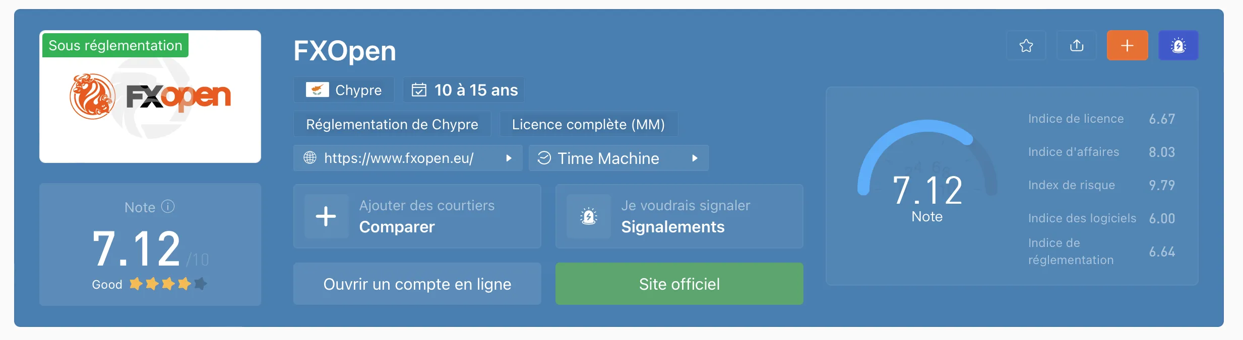This screenshot has width=1243, height=340.
Task: Click the Indice de réglementation label
Action: pyautogui.click(x=1071, y=251)
